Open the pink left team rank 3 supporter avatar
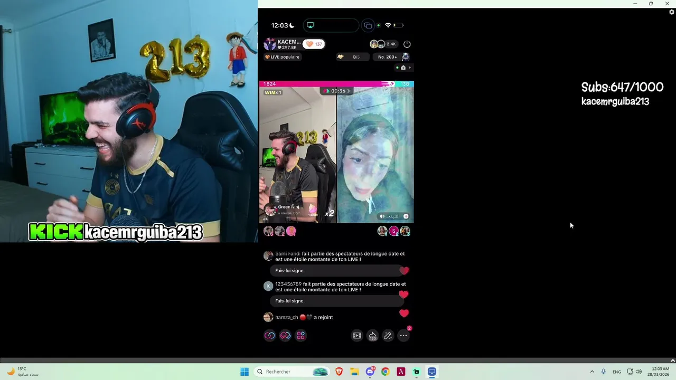Viewport: 676px width, 380px height. point(291,231)
